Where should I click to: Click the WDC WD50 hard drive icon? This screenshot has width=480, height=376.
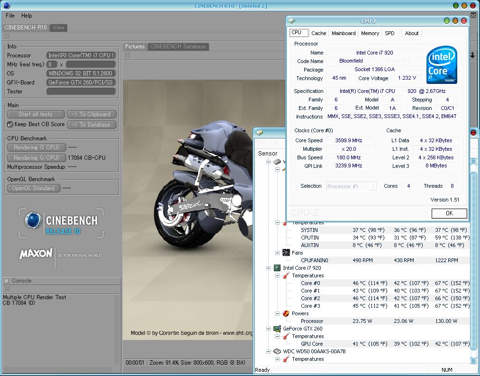tap(277, 351)
